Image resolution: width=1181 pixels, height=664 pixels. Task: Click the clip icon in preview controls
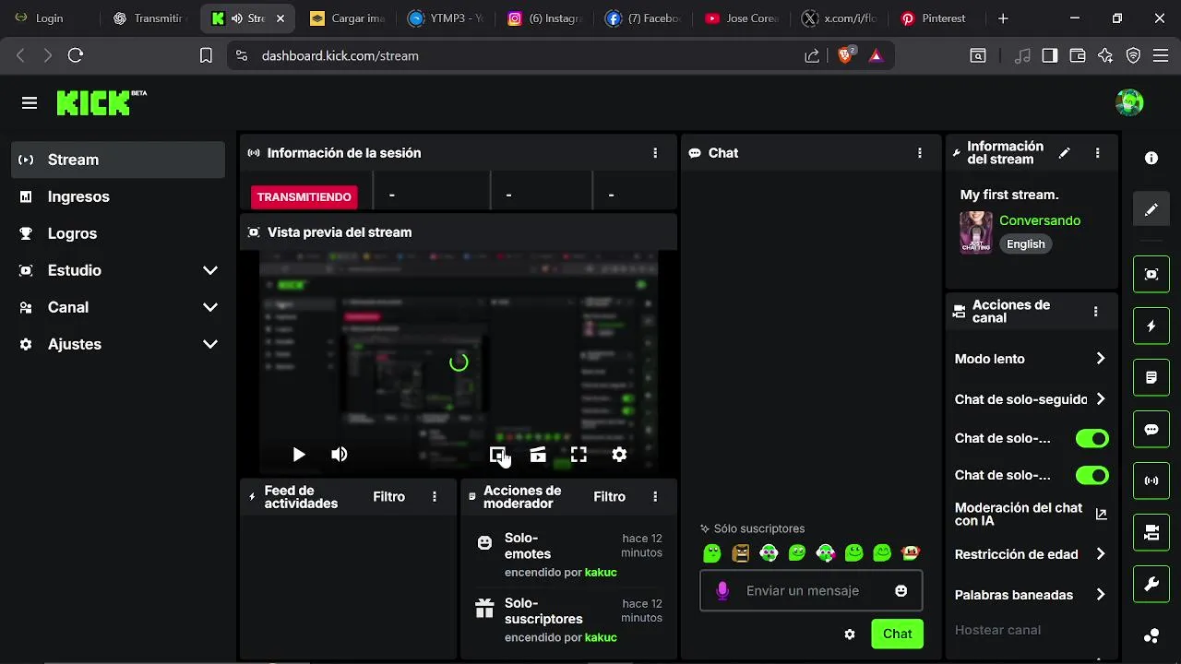click(x=538, y=454)
